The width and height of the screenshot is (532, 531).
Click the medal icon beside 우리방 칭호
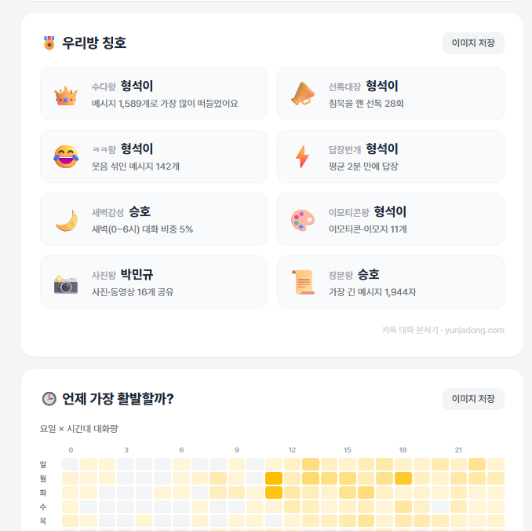click(x=49, y=43)
